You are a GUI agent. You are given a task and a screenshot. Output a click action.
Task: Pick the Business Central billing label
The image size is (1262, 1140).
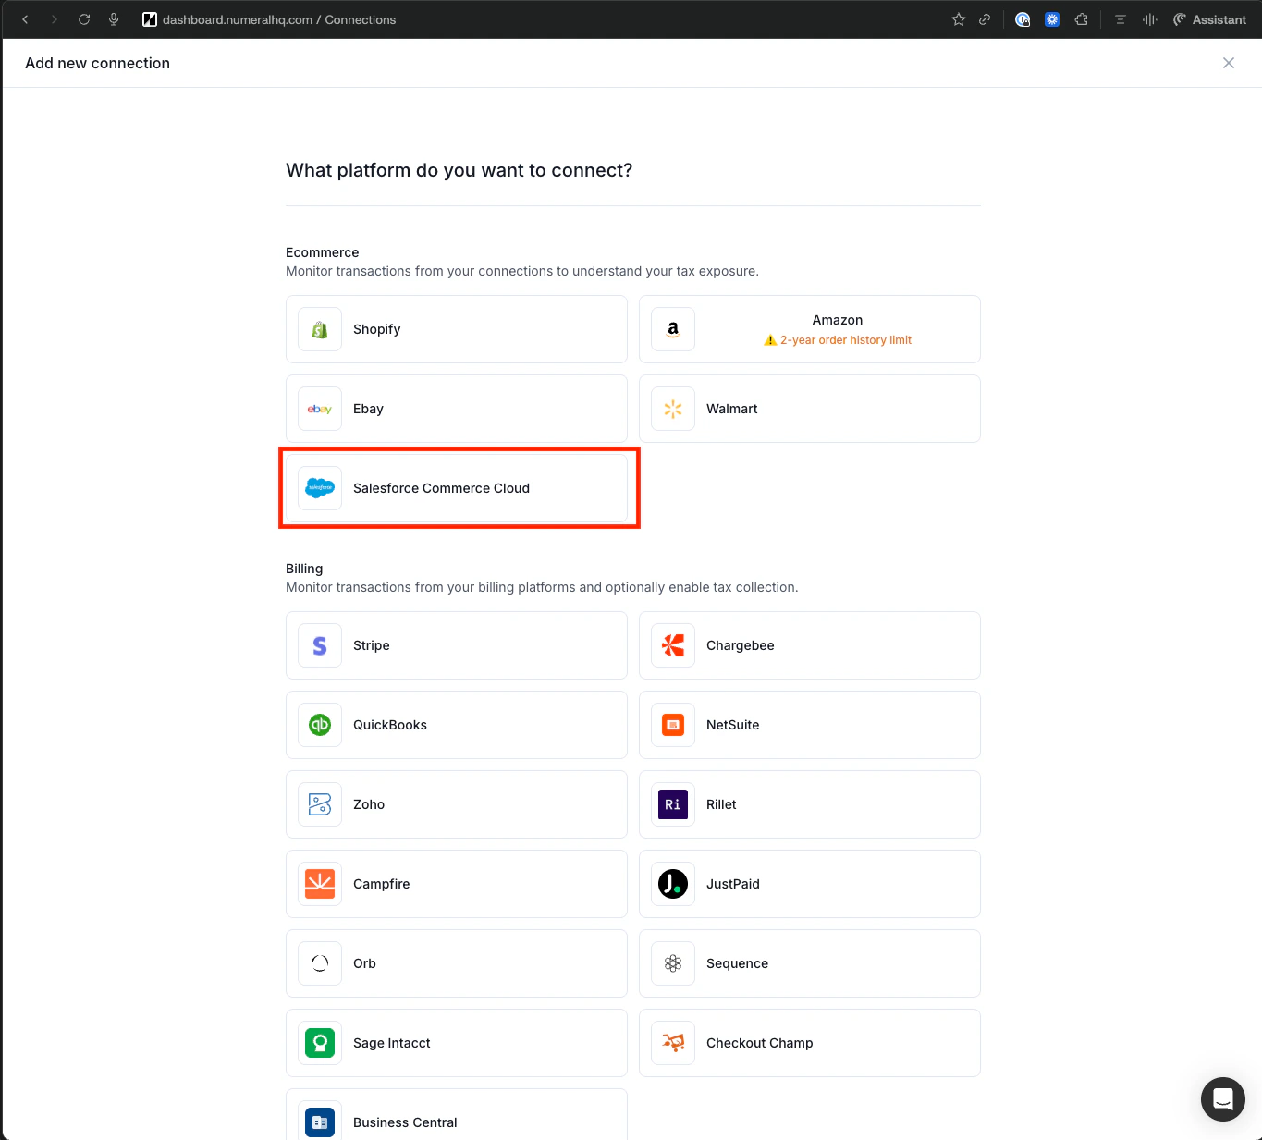pyautogui.click(x=405, y=1122)
